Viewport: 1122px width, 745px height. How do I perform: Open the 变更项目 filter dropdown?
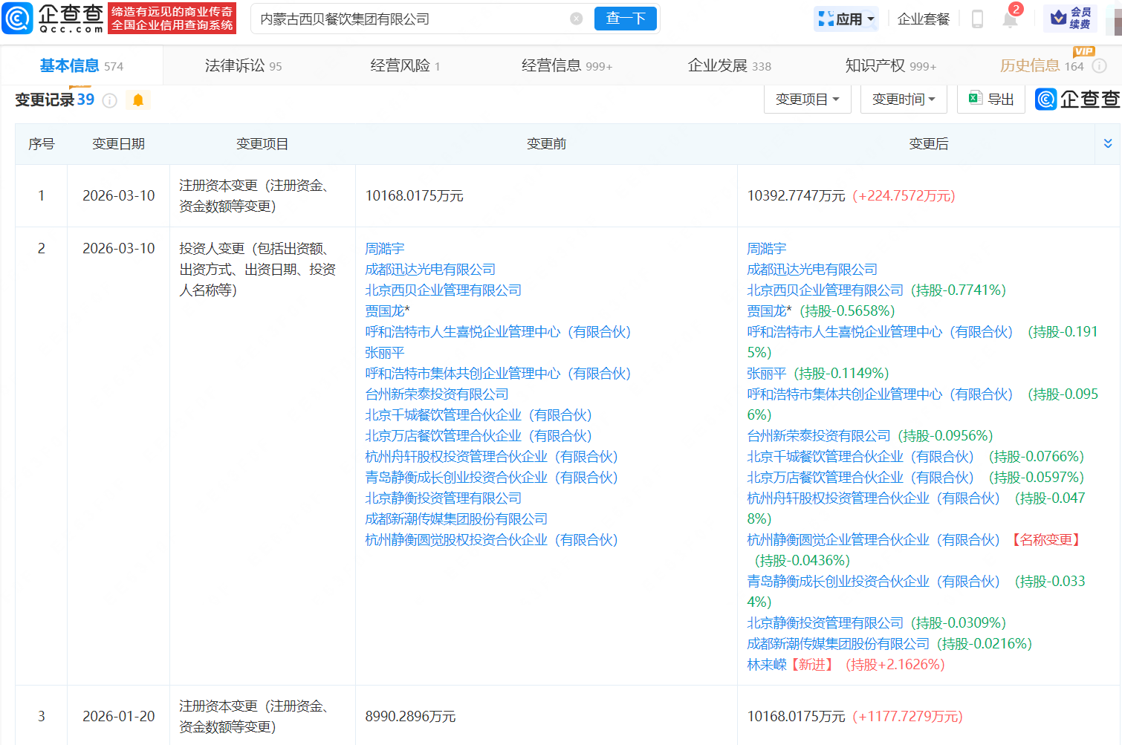(x=807, y=98)
